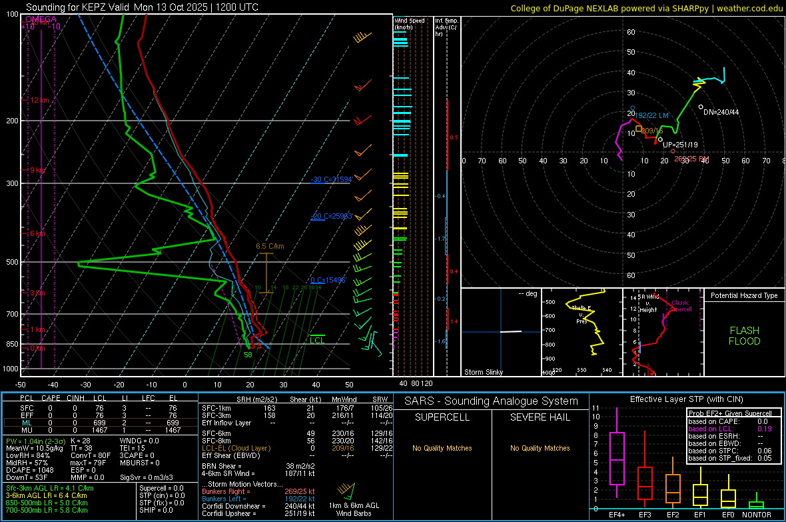Select the Eff Shear (EBWD) row
786x522 pixels.
(x=297, y=455)
